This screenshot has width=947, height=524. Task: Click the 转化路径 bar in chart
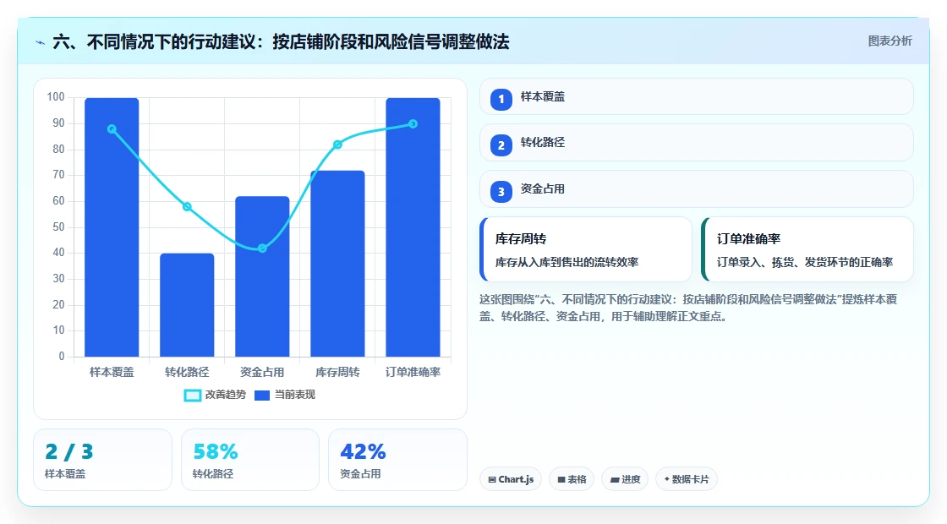187,305
